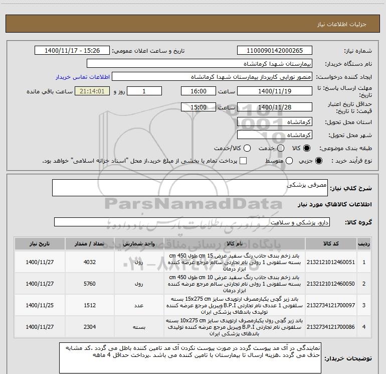The image size is (386, 374).
Task: Click the response deadline time 16:00
Action: pyautogui.click(x=199, y=91)
